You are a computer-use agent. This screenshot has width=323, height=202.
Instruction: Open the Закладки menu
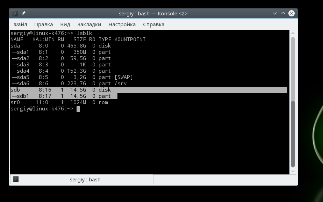pos(89,24)
